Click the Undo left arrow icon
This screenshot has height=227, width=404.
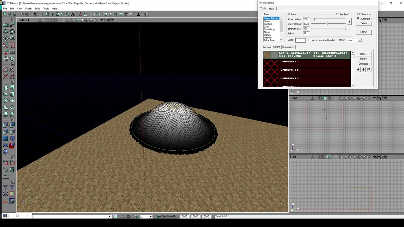coord(22,14)
